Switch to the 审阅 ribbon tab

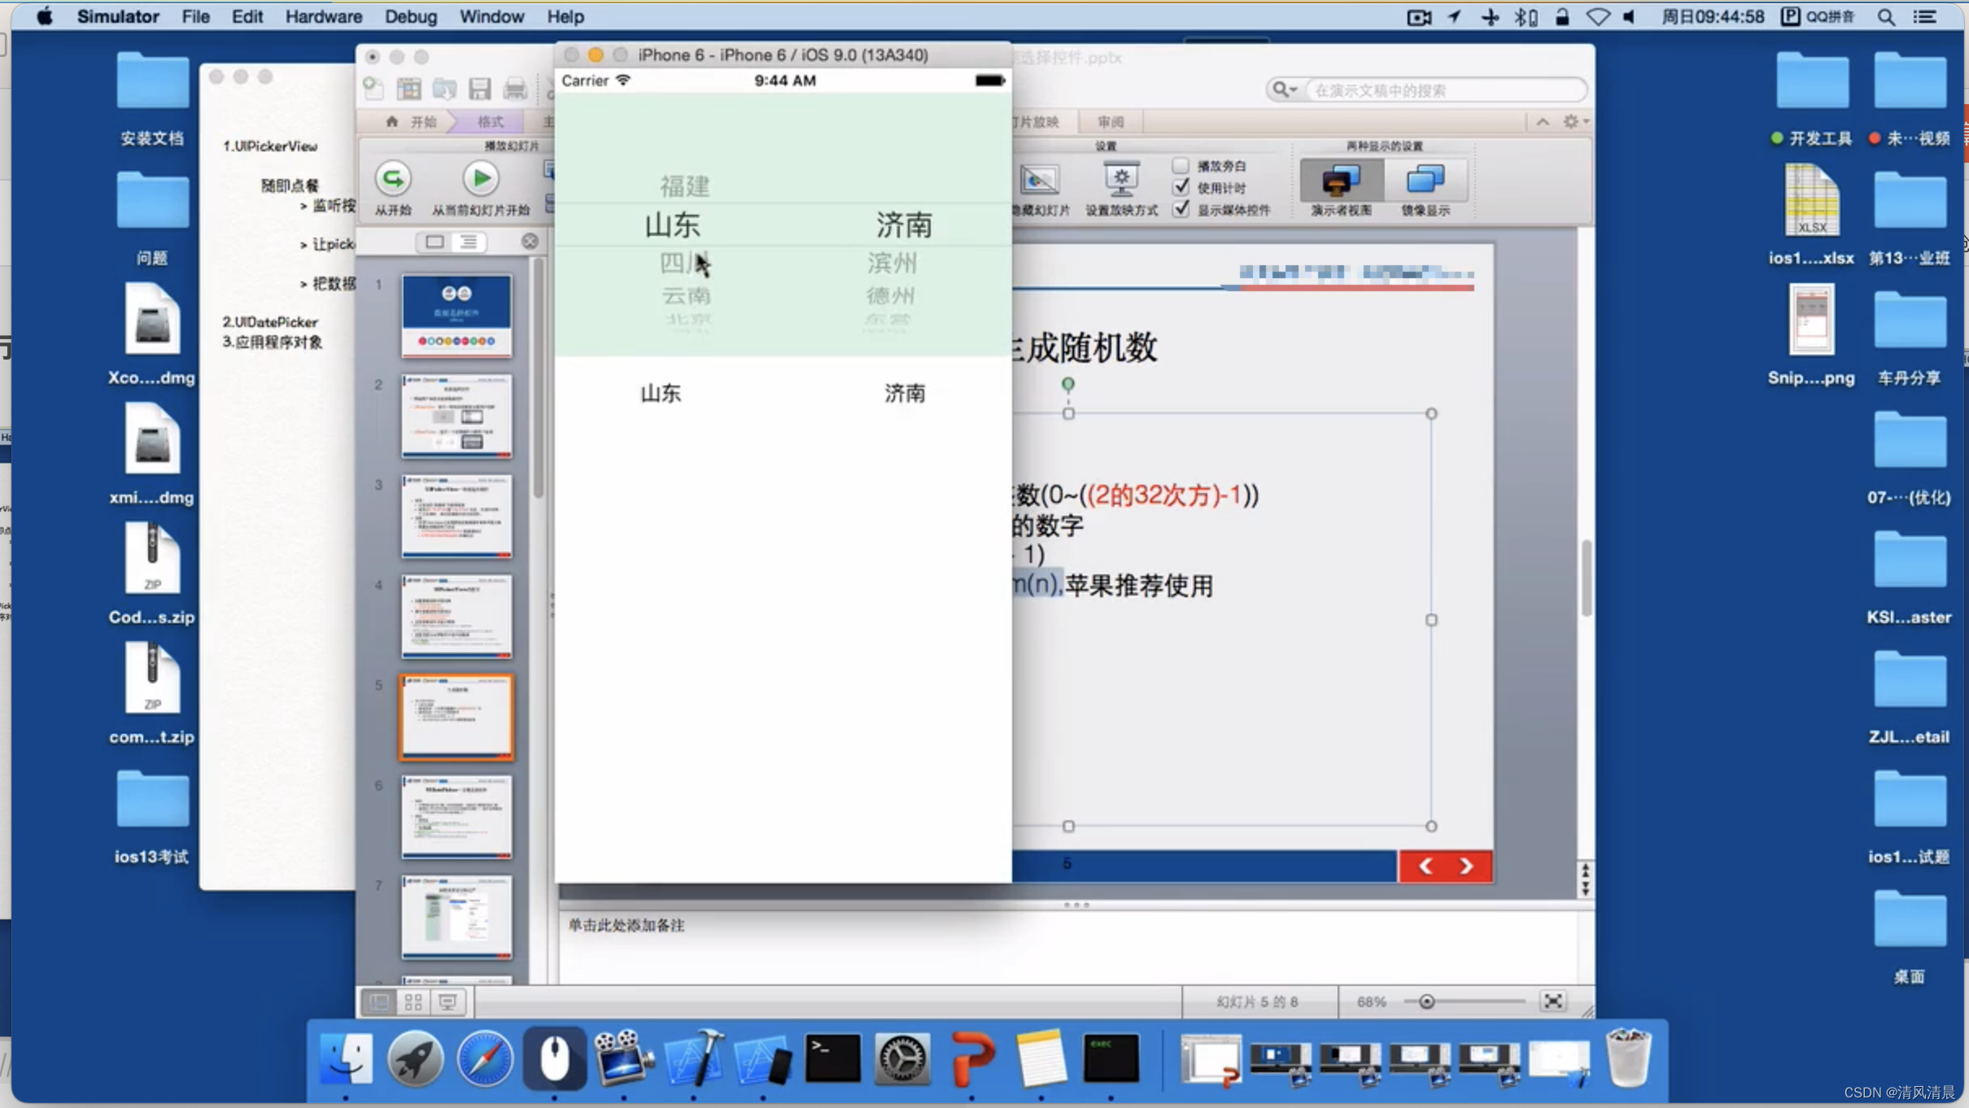[1110, 122]
